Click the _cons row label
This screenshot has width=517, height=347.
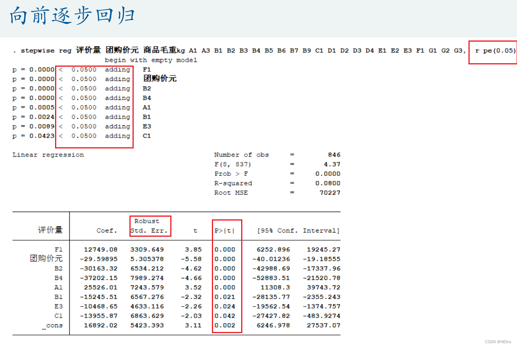[52, 326]
